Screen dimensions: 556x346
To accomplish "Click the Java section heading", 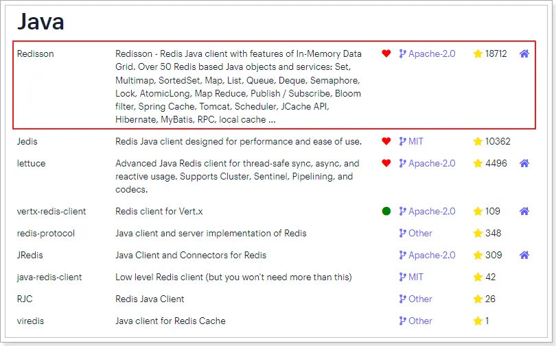I will (x=40, y=21).
